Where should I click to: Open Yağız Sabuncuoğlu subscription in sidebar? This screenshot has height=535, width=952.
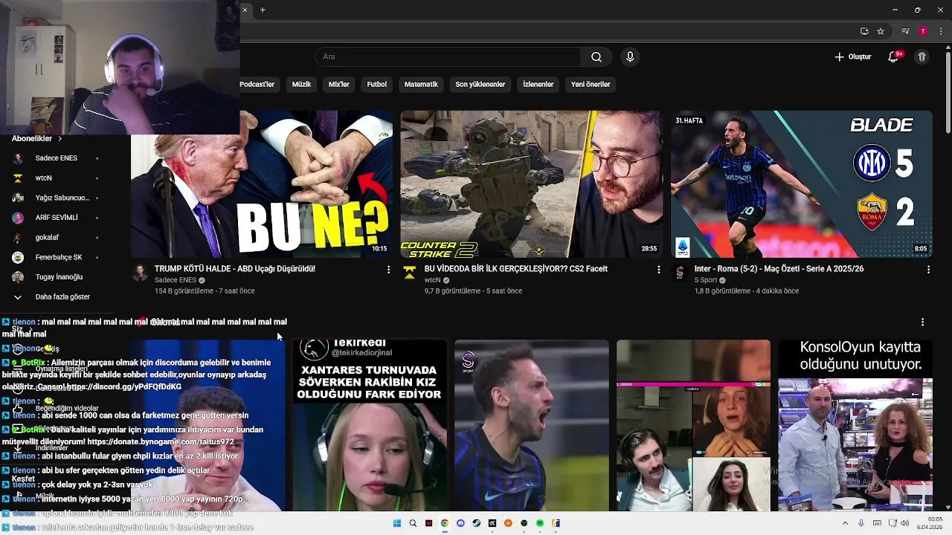tap(56, 198)
